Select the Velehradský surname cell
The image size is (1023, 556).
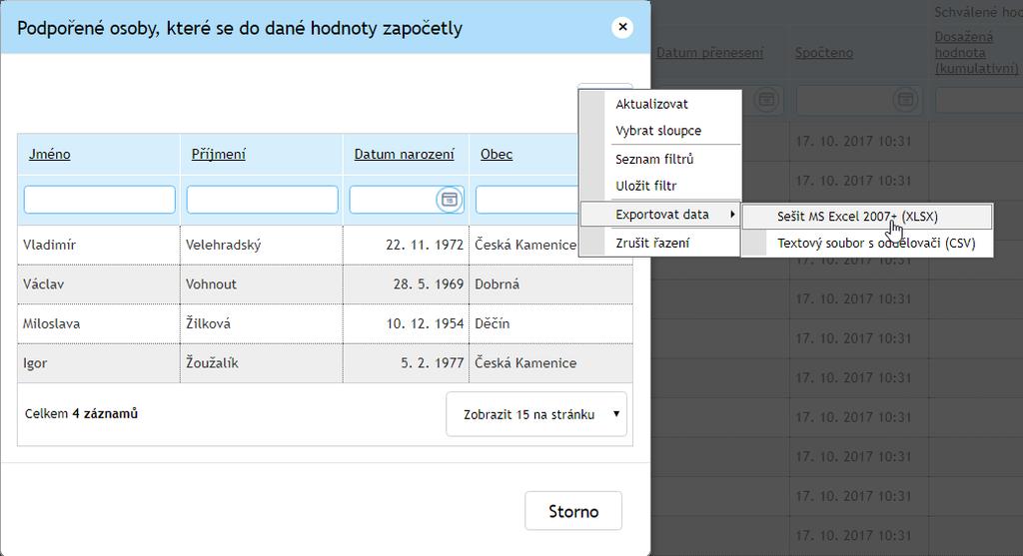coord(261,246)
